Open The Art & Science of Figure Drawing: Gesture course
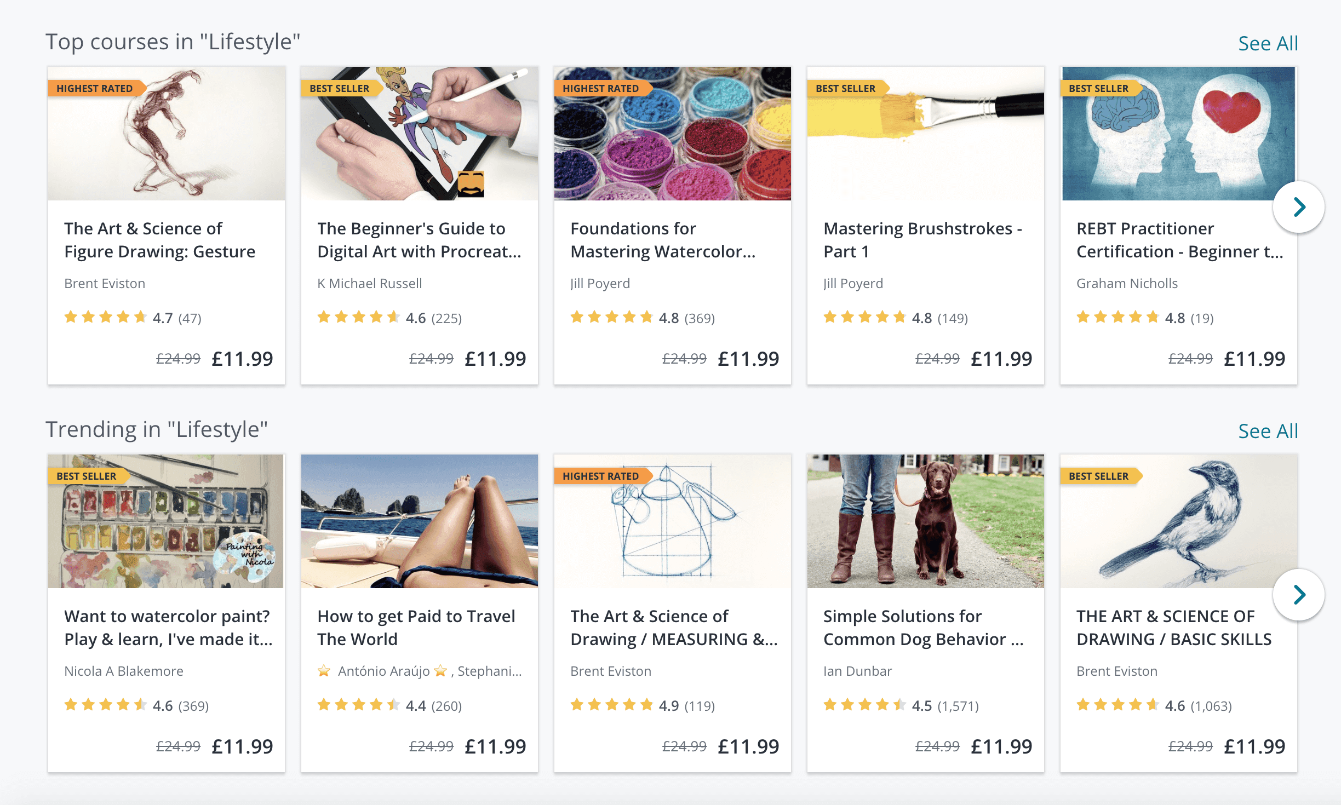Screen dimensions: 1341x805 pos(159,240)
